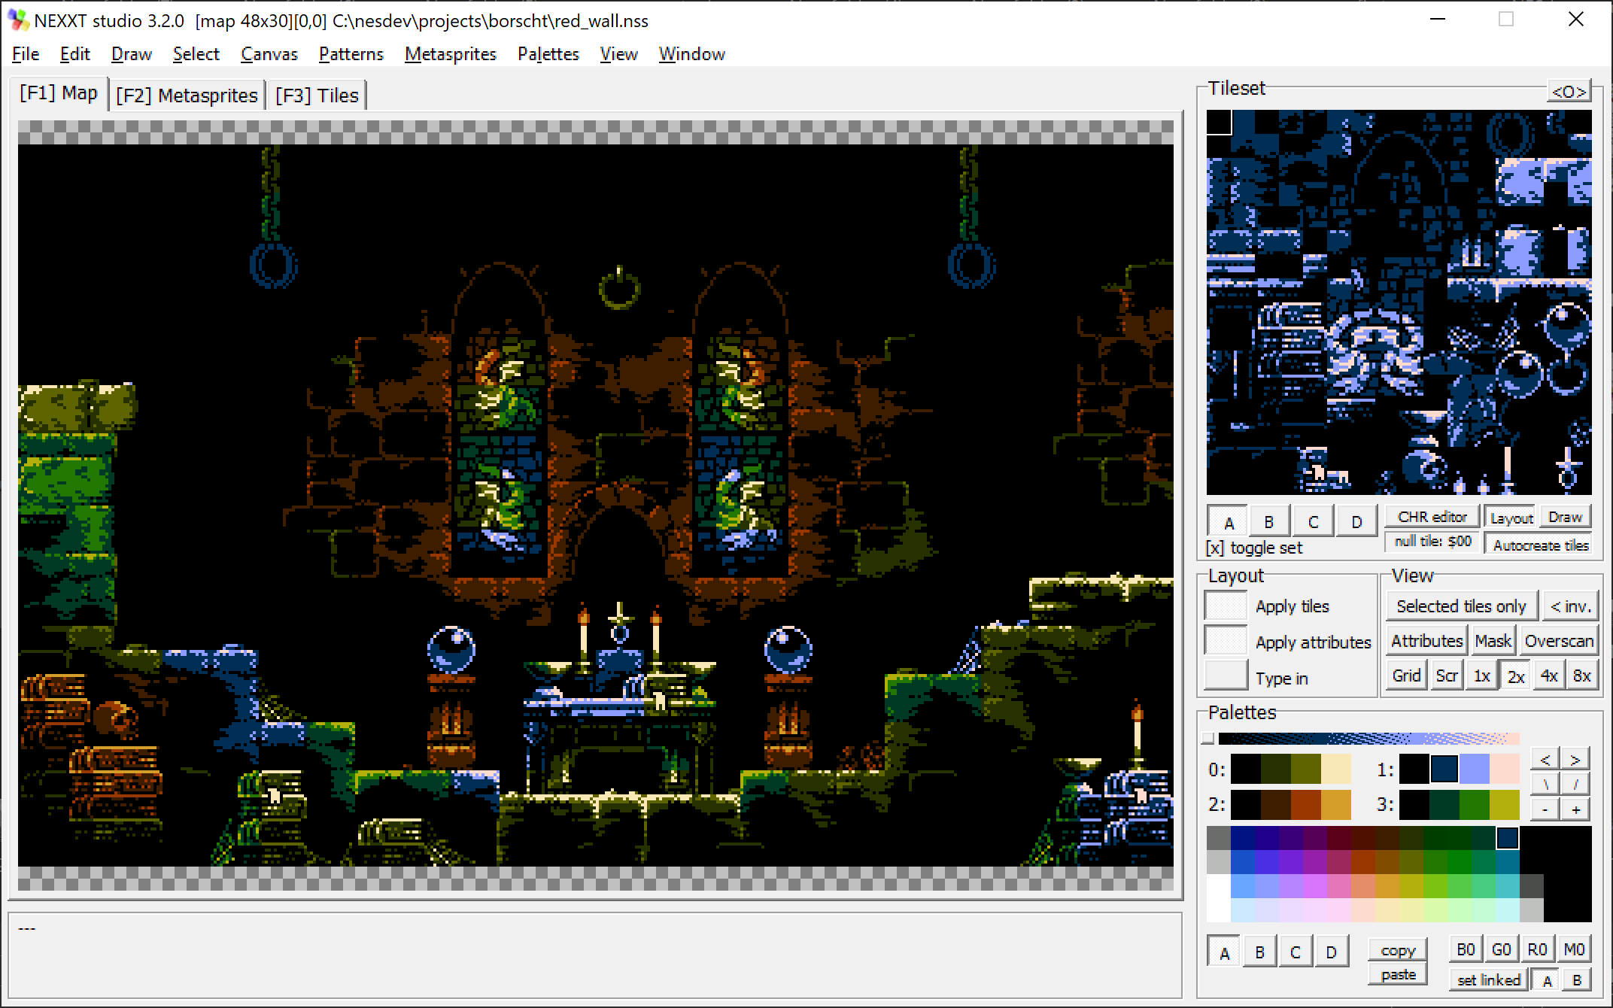Image resolution: width=1613 pixels, height=1008 pixels.
Task: Switch to the [F3] Tiles tab
Action: [x=317, y=96]
